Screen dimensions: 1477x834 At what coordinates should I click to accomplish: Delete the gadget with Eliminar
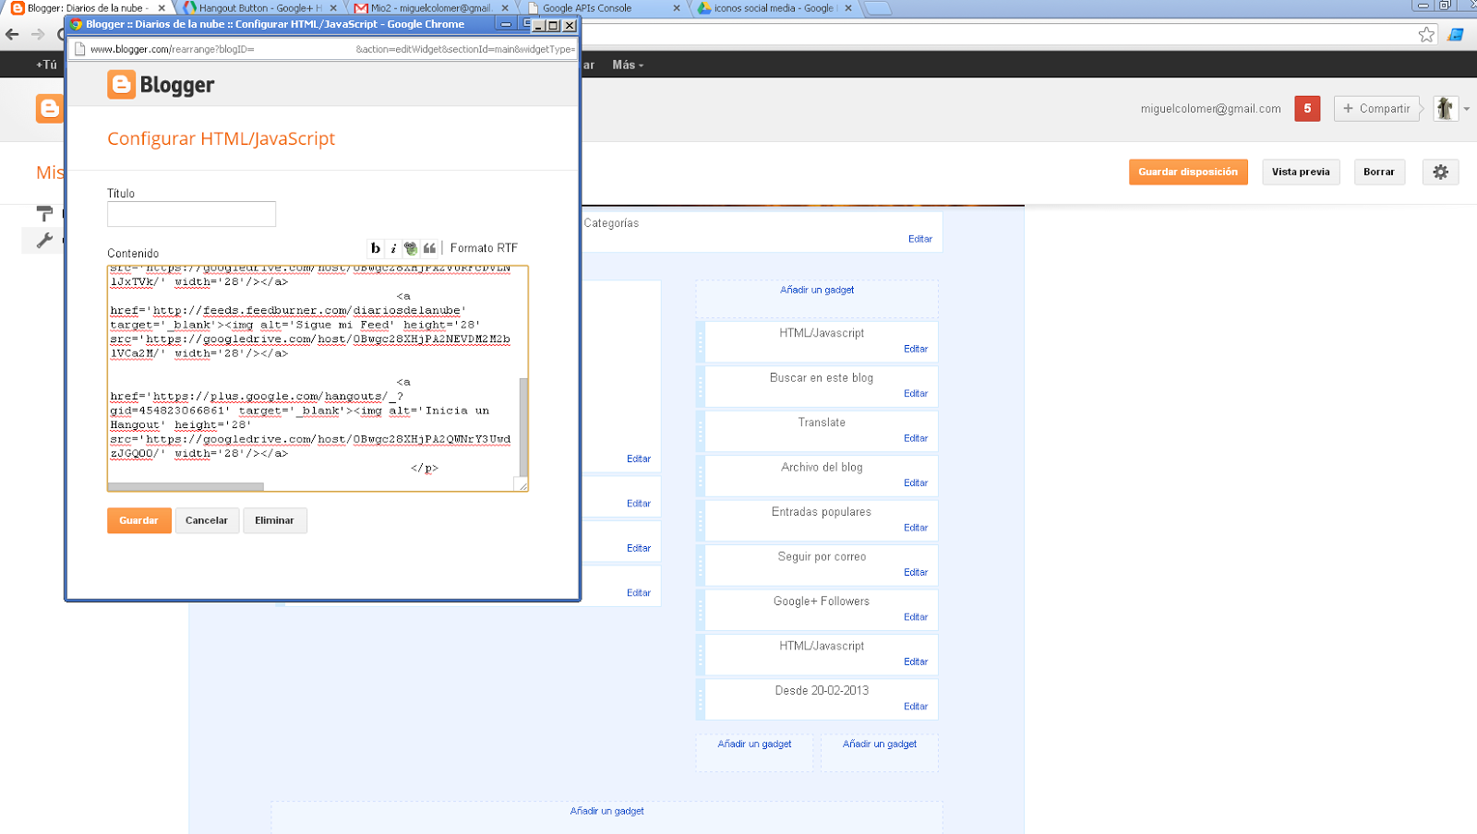[x=274, y=520]
